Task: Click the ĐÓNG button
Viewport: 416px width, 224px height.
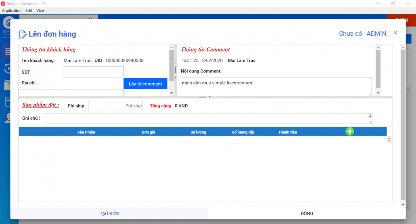Action: tap(307, 213)
